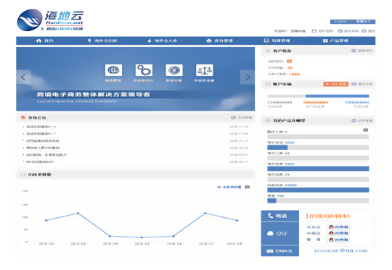Open the 产品管理 navigation menu
The height and width of the screenshot is (270, 392).
point(338,41)
